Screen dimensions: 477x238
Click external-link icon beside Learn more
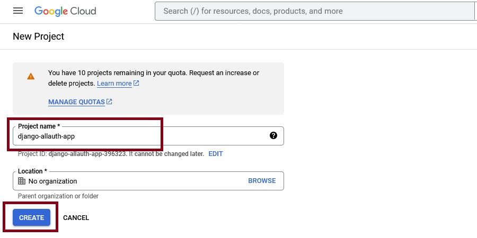pyautogui.click(x=136, y=84)
